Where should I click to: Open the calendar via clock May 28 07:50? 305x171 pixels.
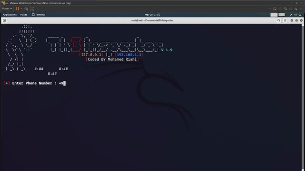152,15
